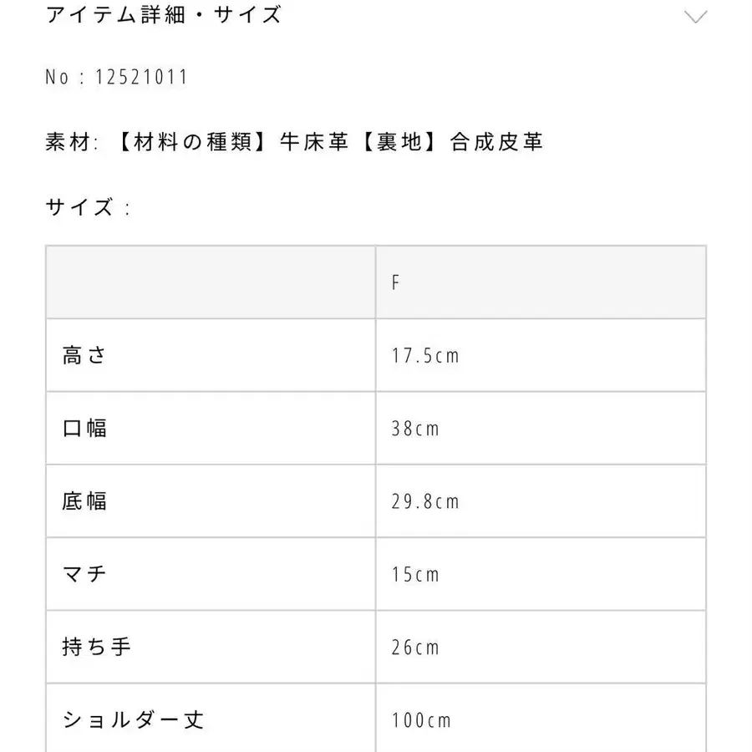The image size is (752, 752).
Task: Click the 持ち手 row label
Action: coord(97,647)
